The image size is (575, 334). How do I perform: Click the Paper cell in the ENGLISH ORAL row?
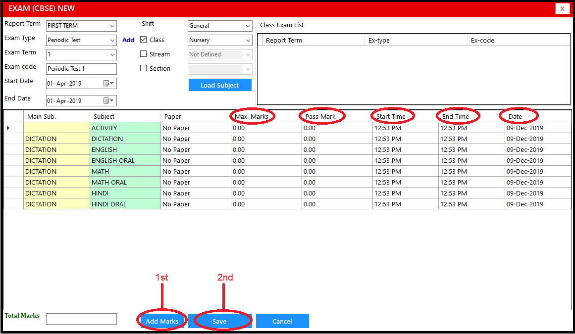click(196, 160)
